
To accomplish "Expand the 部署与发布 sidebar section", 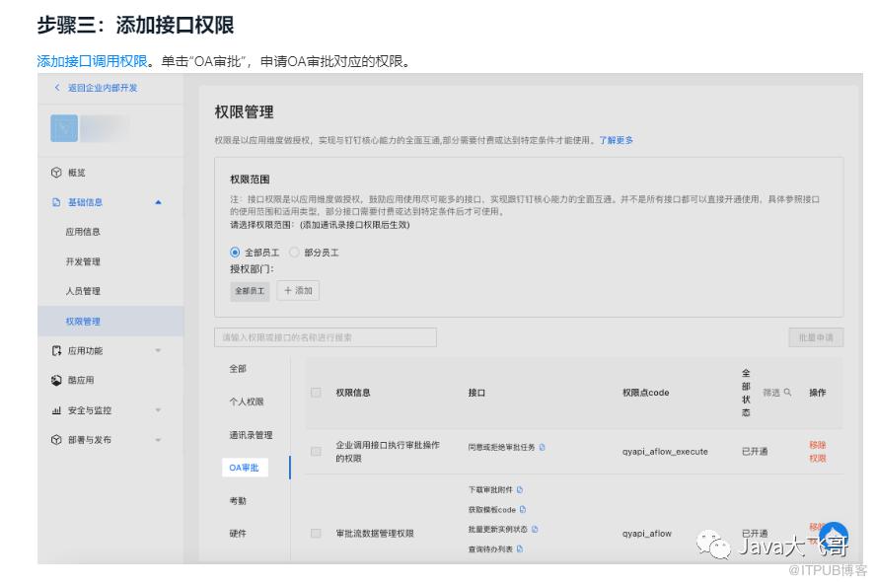I will pyautogui.click(x=159, y=440).
